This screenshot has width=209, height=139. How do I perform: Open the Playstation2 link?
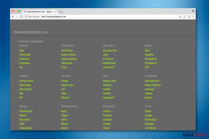point(150,59)
